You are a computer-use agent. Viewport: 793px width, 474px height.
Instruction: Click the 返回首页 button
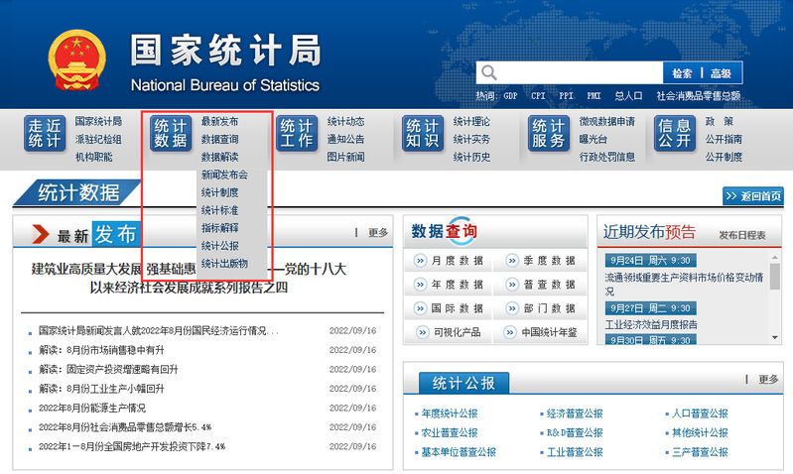pos(753,196)
